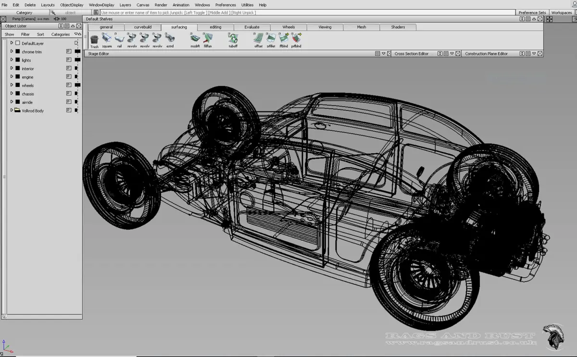
Task: Toggle visibility box of chrome trim layer
Action: (x=17, y=52)
